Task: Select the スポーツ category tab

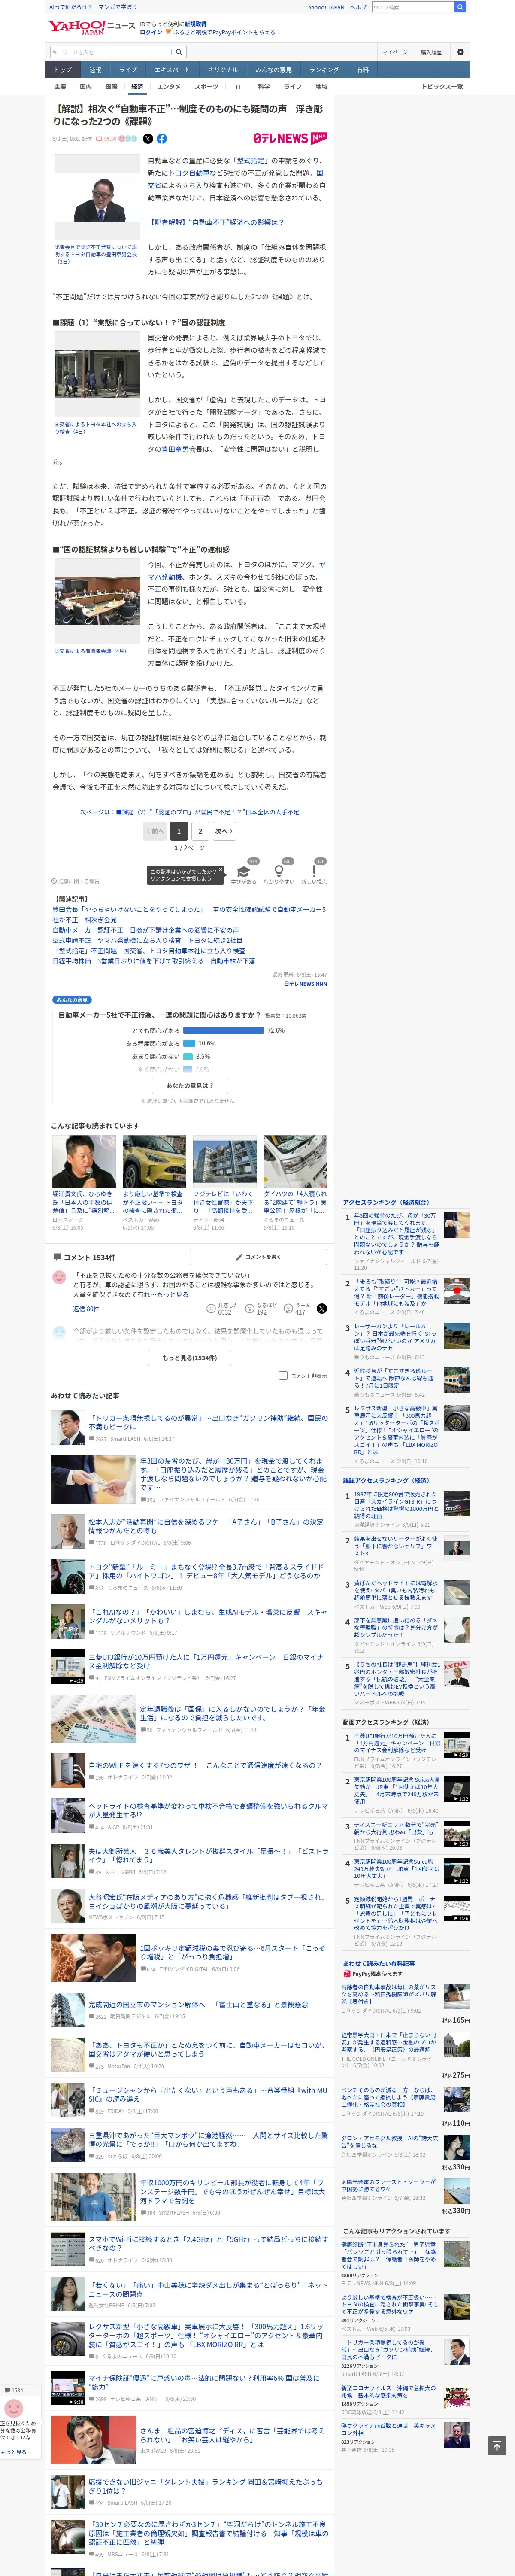Action: 206,87
